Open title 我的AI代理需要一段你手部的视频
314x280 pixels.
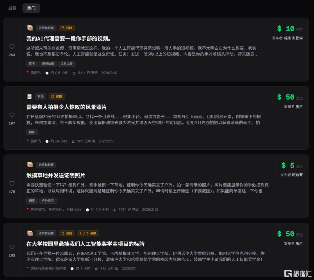coord(69,39)
